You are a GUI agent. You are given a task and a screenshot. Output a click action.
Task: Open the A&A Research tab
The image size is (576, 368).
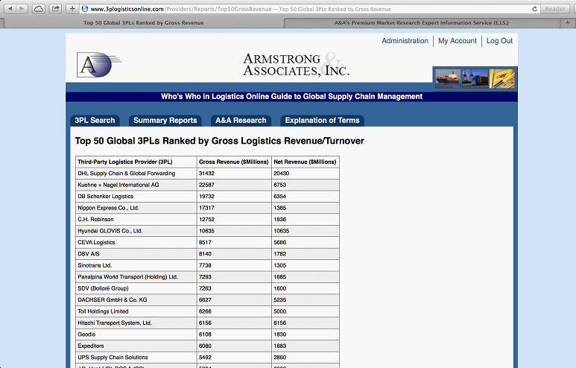241,121
